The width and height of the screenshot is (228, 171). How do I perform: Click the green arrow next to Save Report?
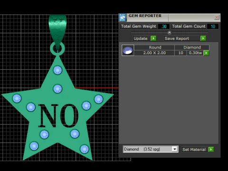[x=203, y=38]
